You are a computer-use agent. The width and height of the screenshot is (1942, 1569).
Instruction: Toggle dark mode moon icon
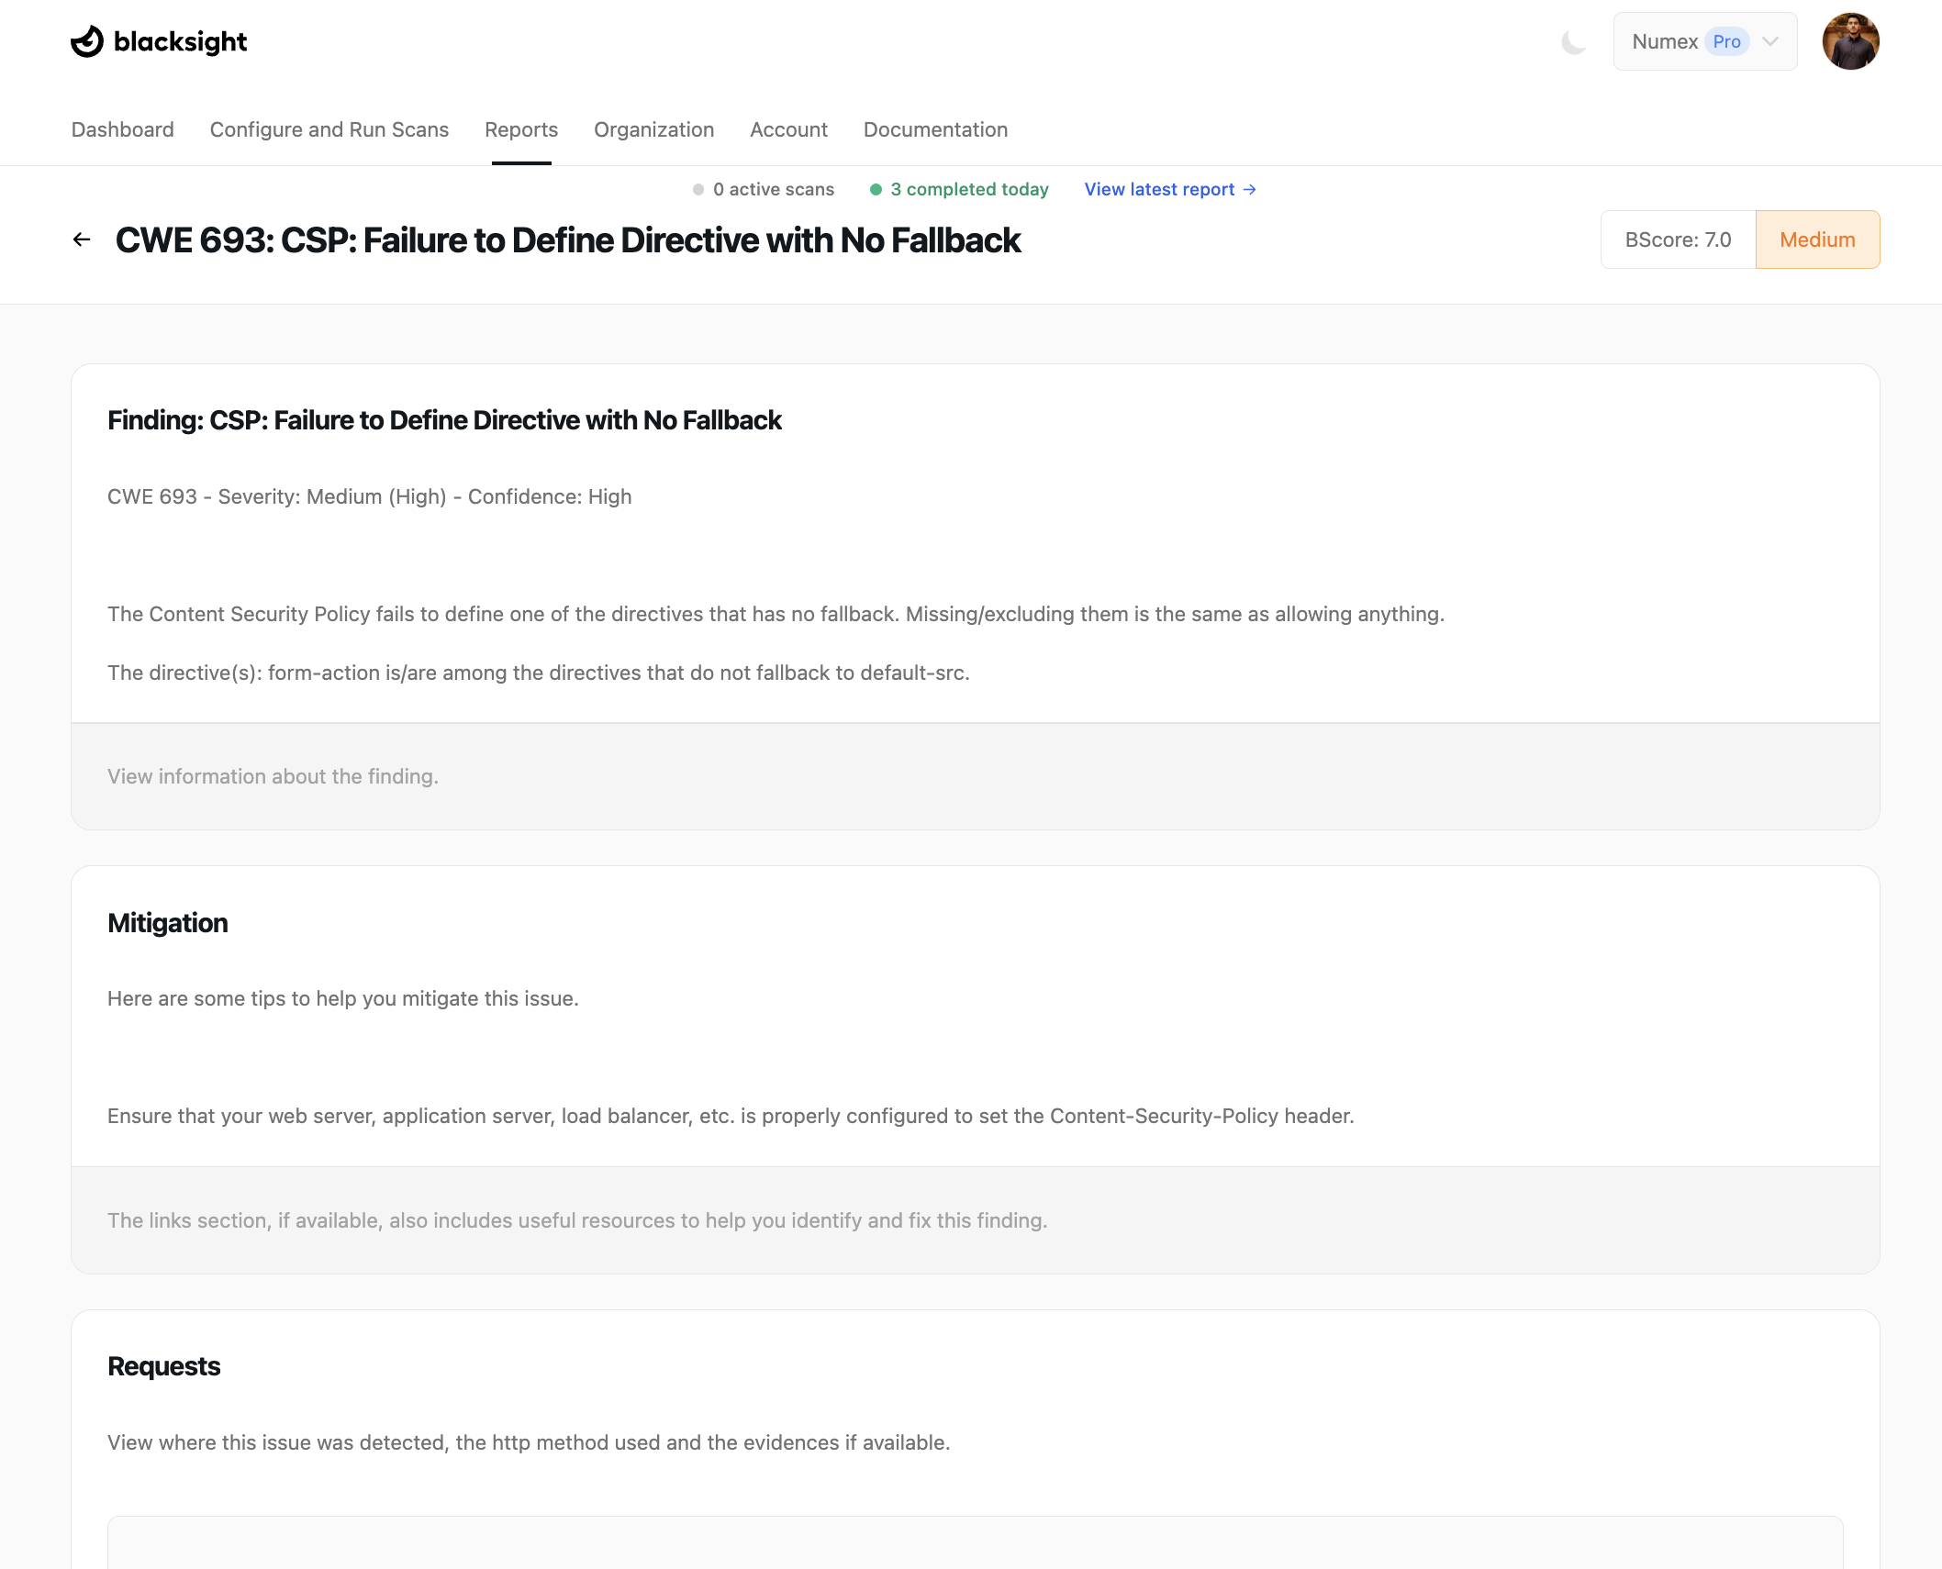pos(1573,42)
